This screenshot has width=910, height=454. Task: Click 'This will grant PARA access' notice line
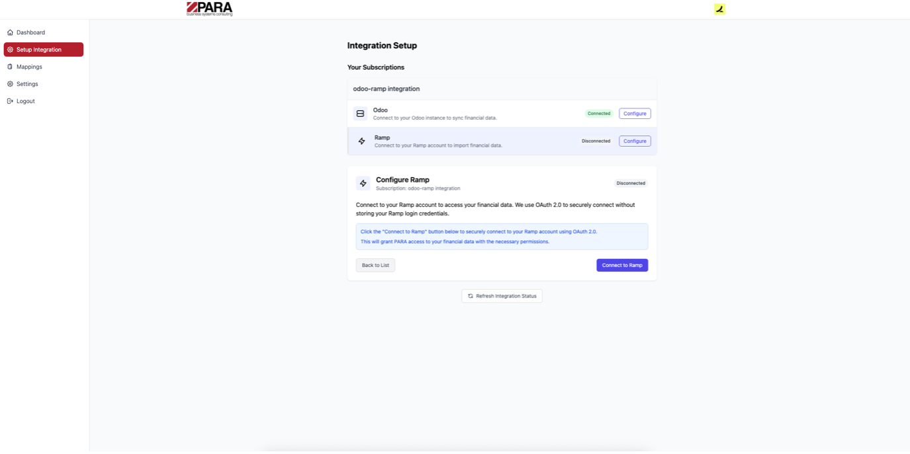455,242
